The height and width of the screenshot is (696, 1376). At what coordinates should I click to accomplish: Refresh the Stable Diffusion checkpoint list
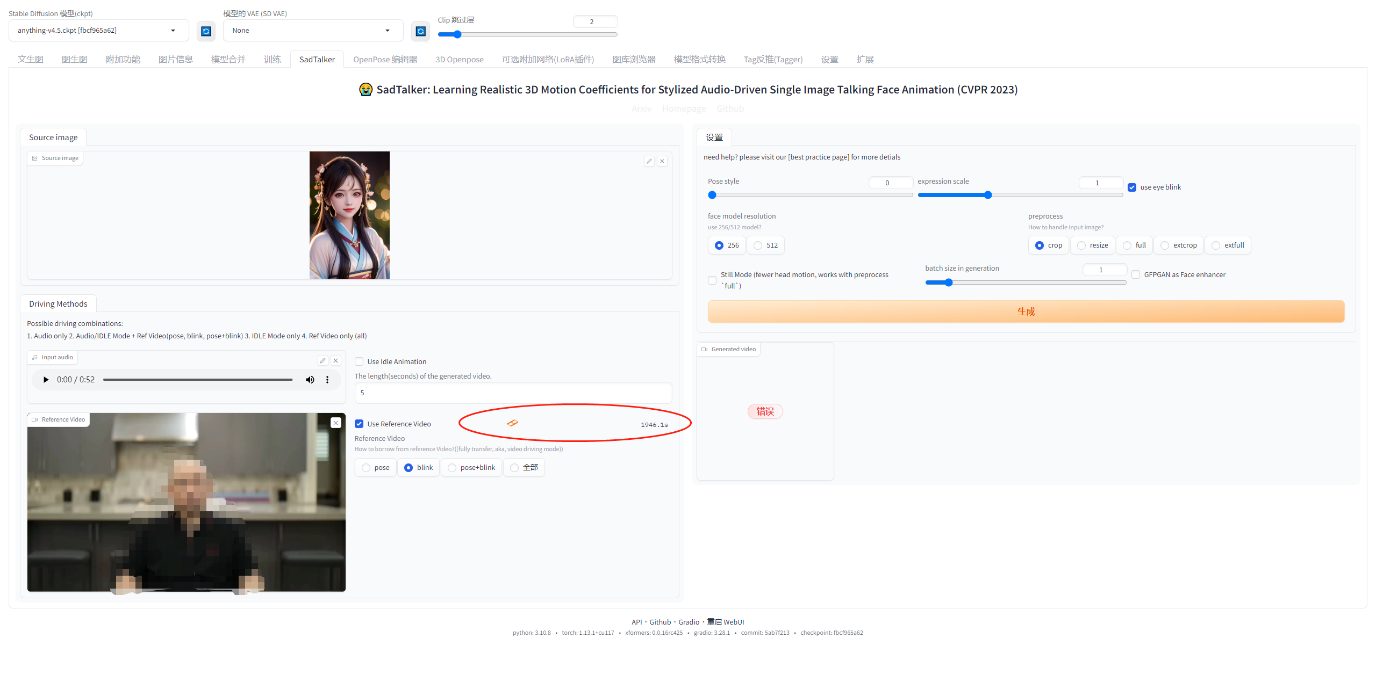click(x=206, y=31)
